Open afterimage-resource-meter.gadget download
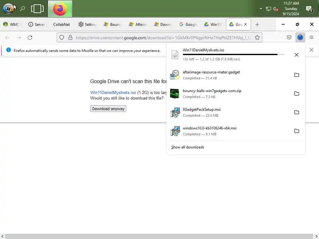 click(x=211, y=72)
